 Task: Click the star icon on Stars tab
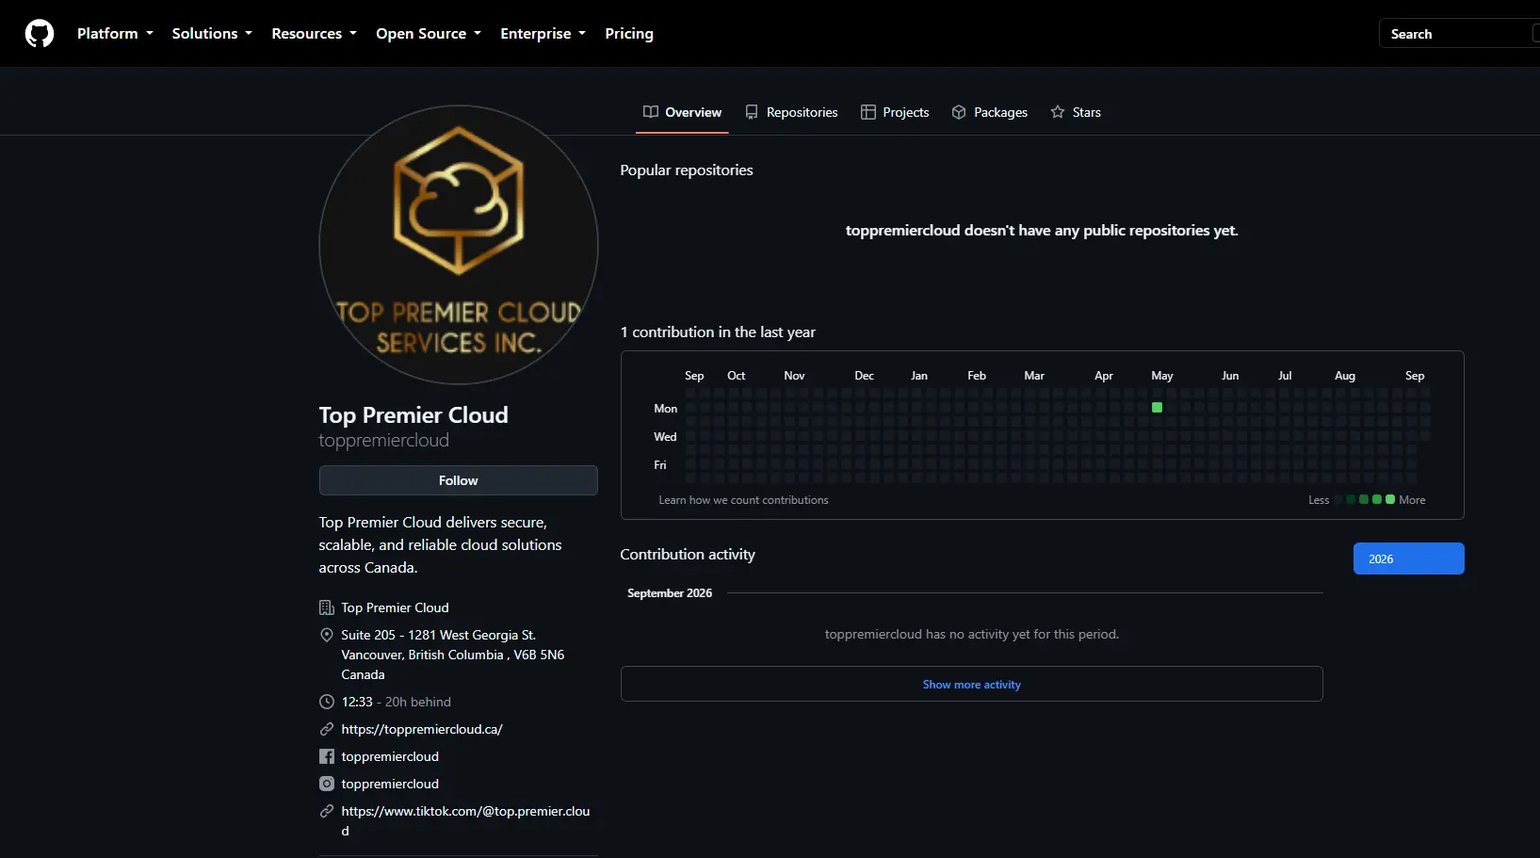coord(1058,112)
